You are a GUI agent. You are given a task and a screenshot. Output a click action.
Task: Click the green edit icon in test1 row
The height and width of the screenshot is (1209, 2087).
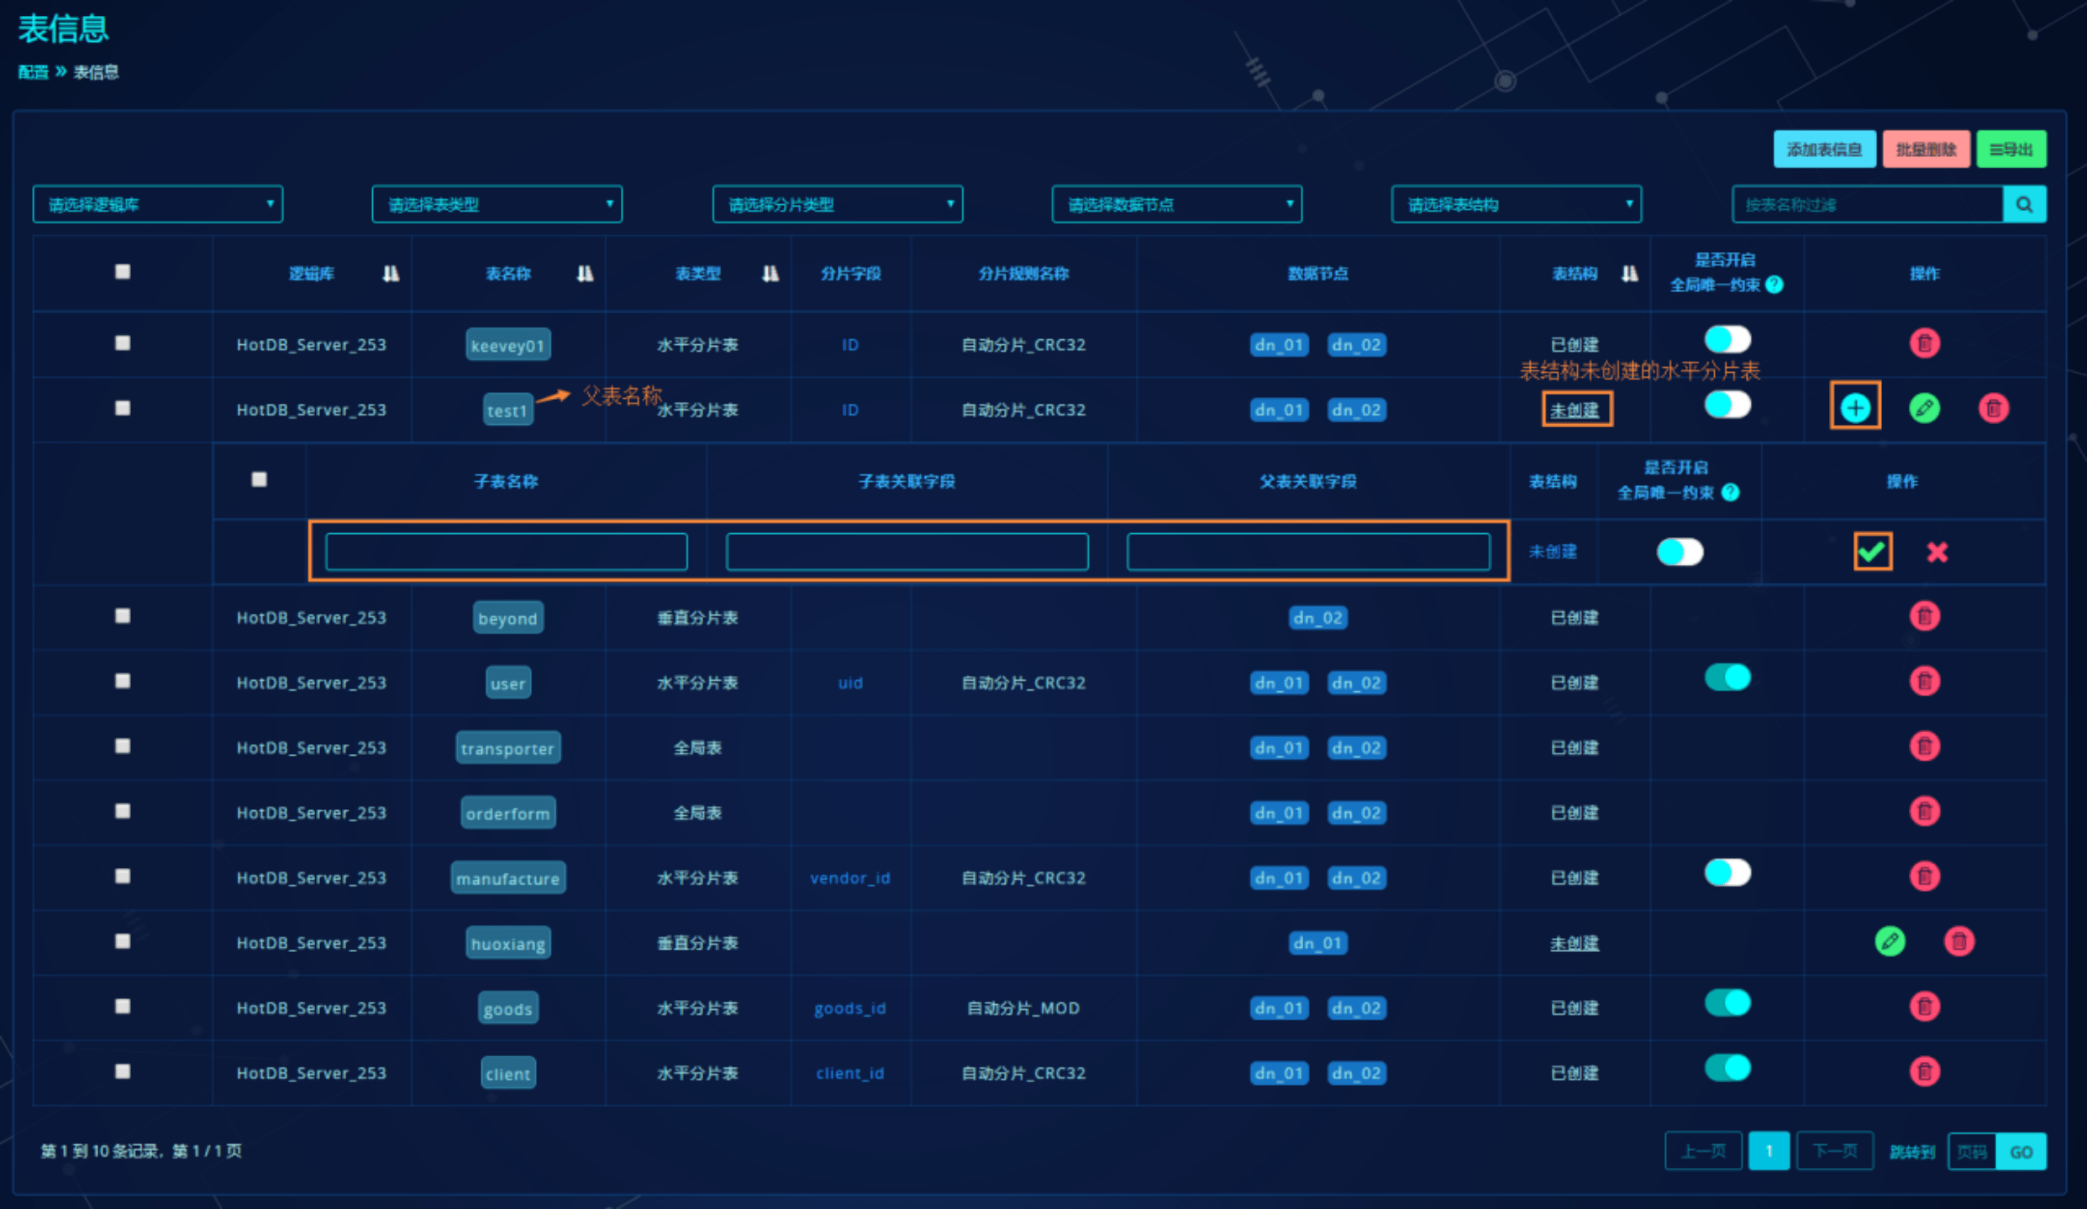point(1924,408)
